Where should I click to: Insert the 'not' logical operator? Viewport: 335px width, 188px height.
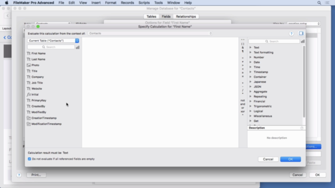[x=243, y=100]
